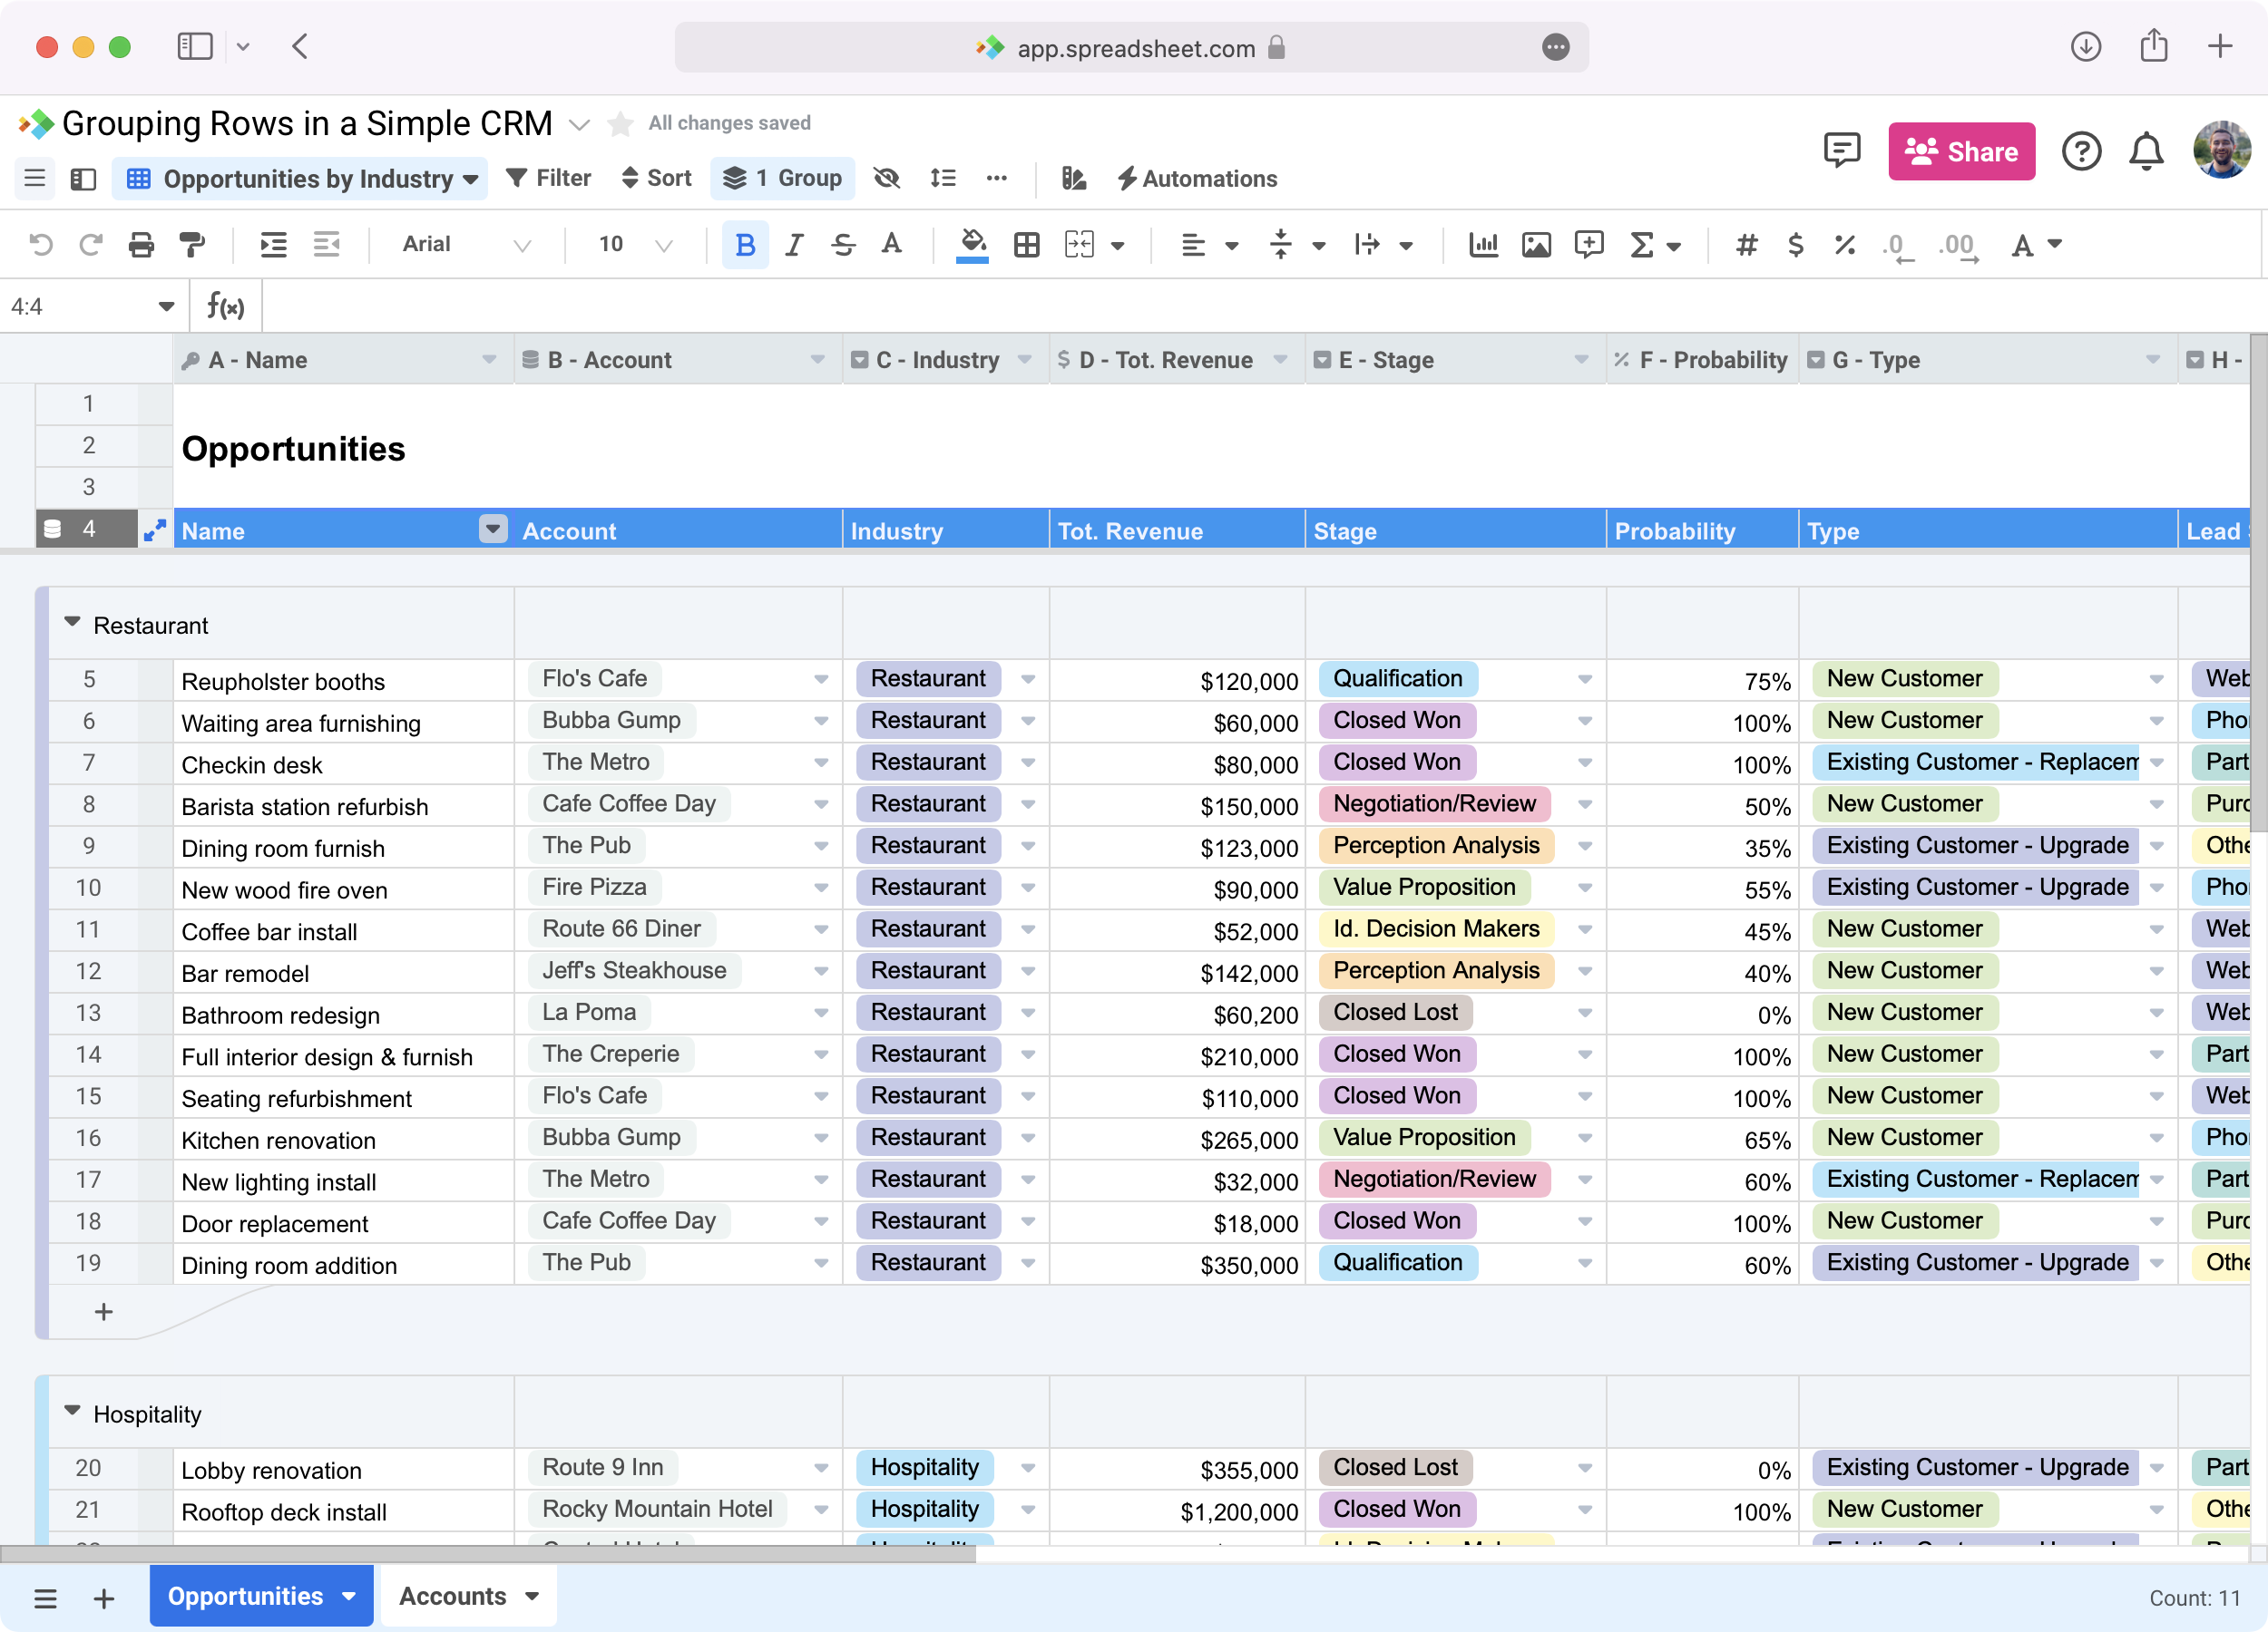Collapse the Restaurant group
The height and width of the screenshot is (1632, 2268).
pyautogui.click(x=72, y=622)
